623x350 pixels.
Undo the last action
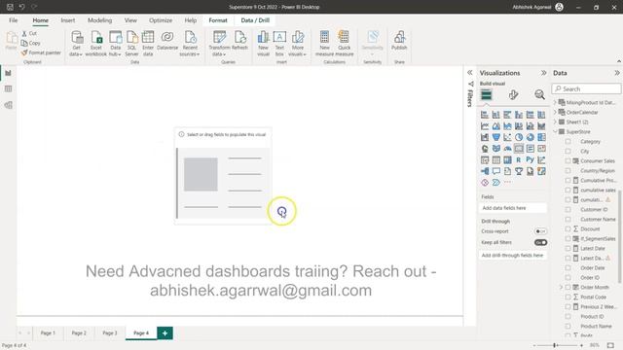pos(21,7)
